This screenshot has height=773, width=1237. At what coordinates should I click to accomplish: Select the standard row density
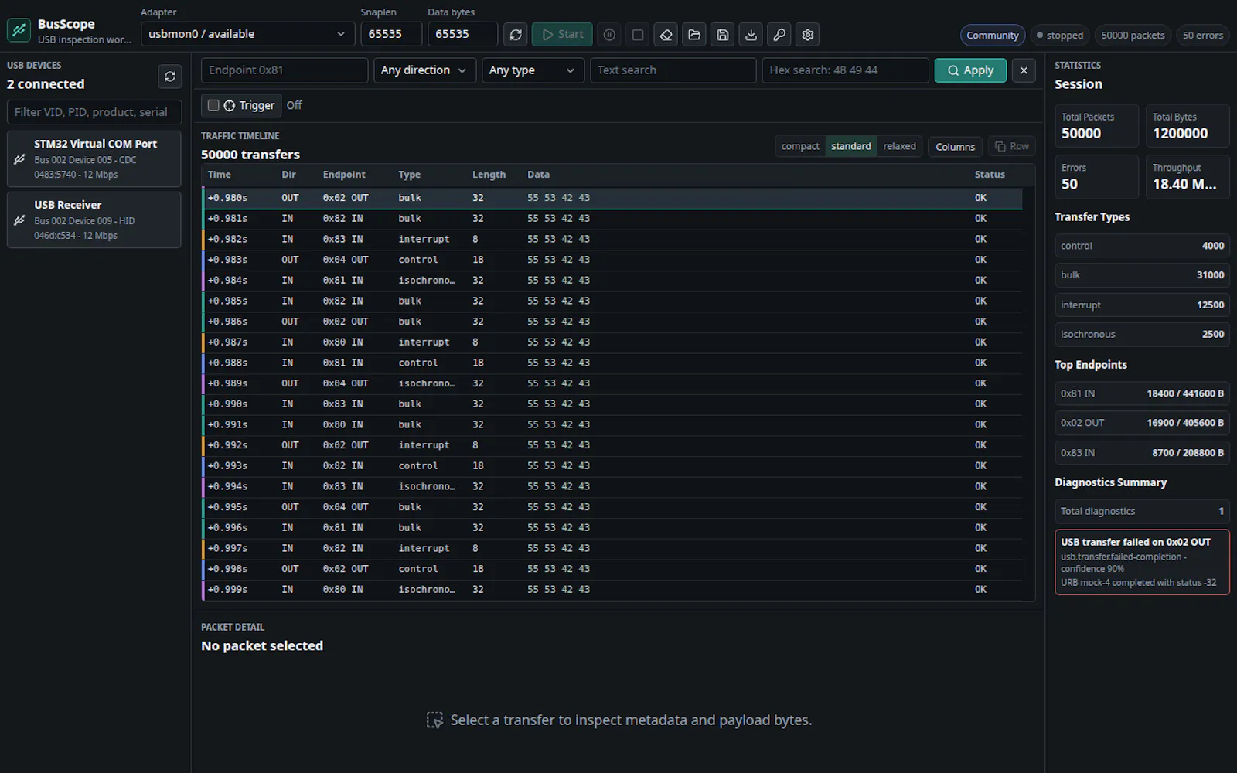[851, 146]
